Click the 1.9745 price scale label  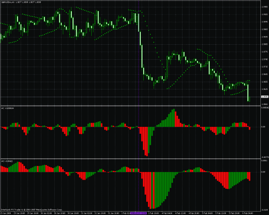265,59
